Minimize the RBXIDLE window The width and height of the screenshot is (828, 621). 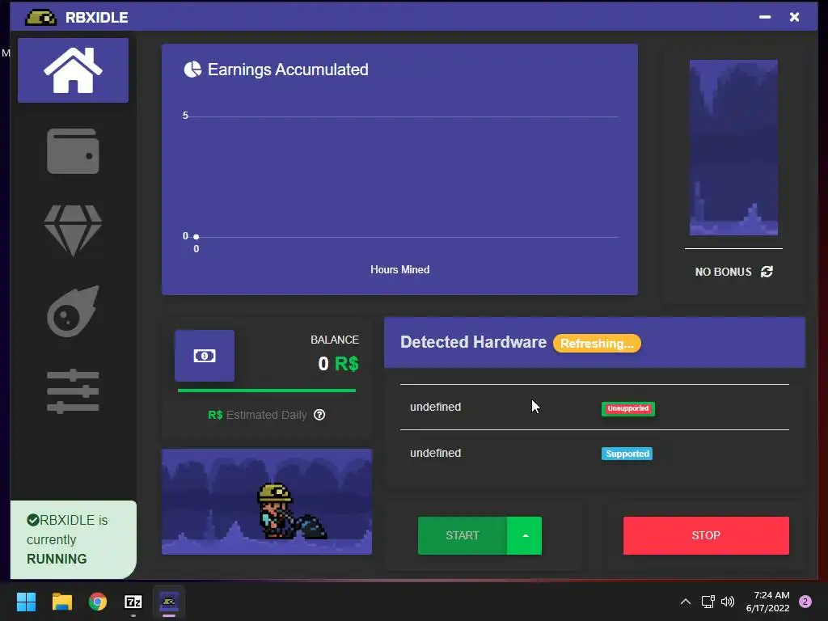765,17
